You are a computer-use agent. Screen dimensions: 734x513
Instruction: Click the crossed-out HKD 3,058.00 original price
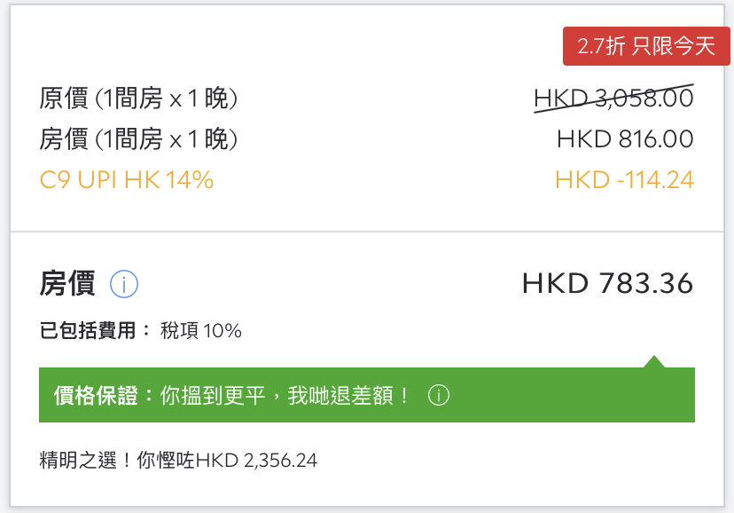pos(613,99)
